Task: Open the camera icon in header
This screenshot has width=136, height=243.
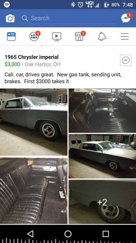Action: point(10,19)
